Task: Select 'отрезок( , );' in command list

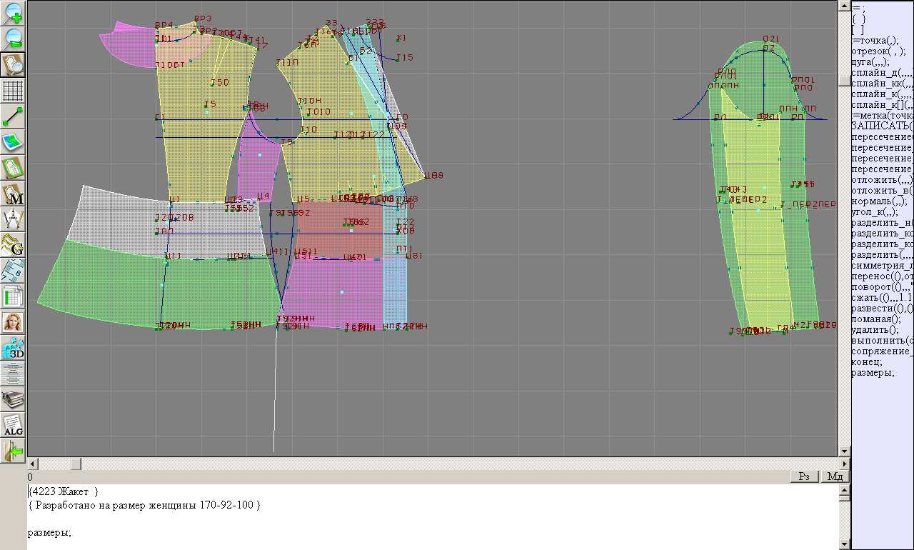Action: [x=878, y=51]
